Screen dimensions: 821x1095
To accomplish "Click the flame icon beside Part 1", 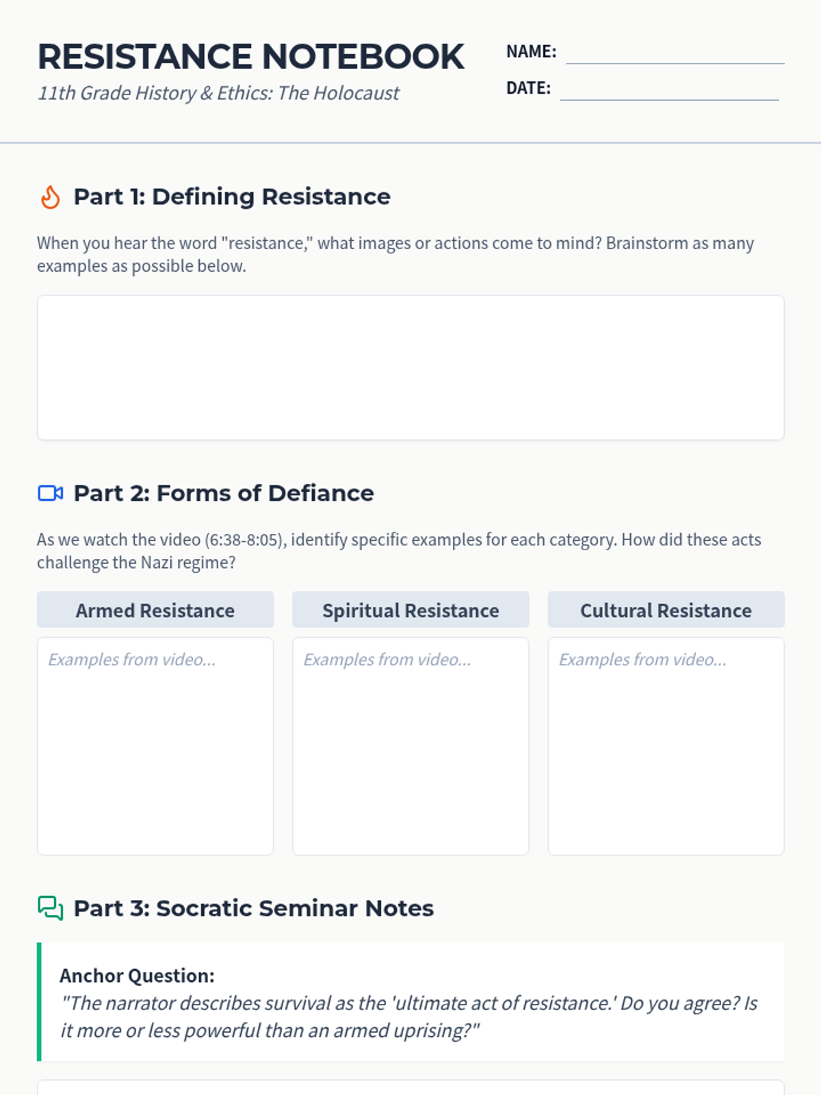I will 50,197.
